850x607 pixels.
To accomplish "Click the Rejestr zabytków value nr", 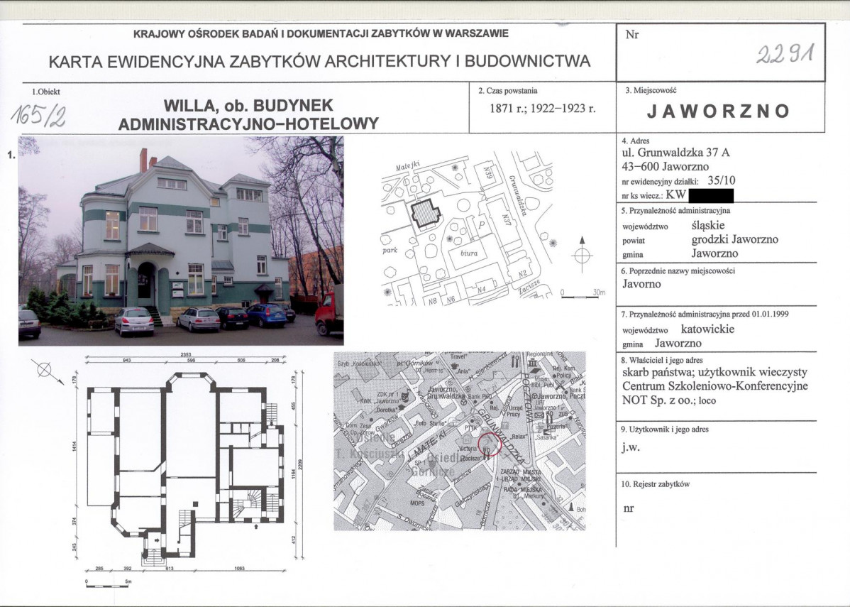I will 627,508.
